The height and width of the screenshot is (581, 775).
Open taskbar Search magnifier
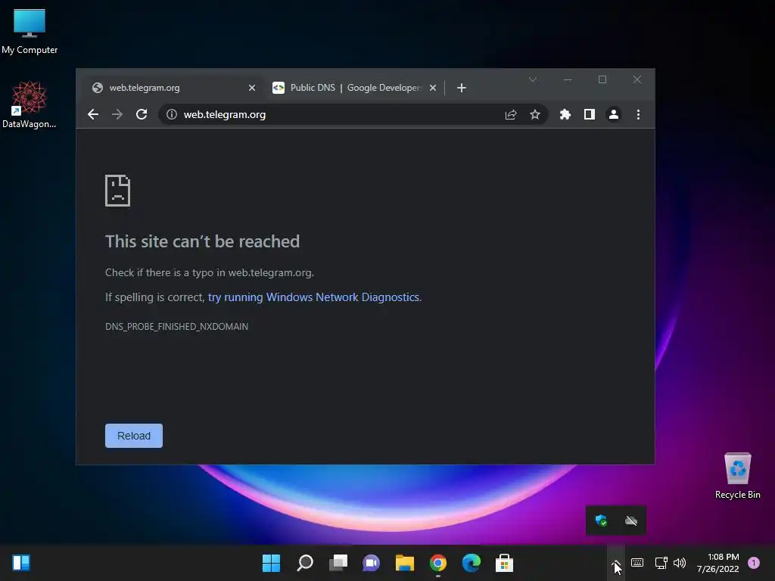(304, 563)
